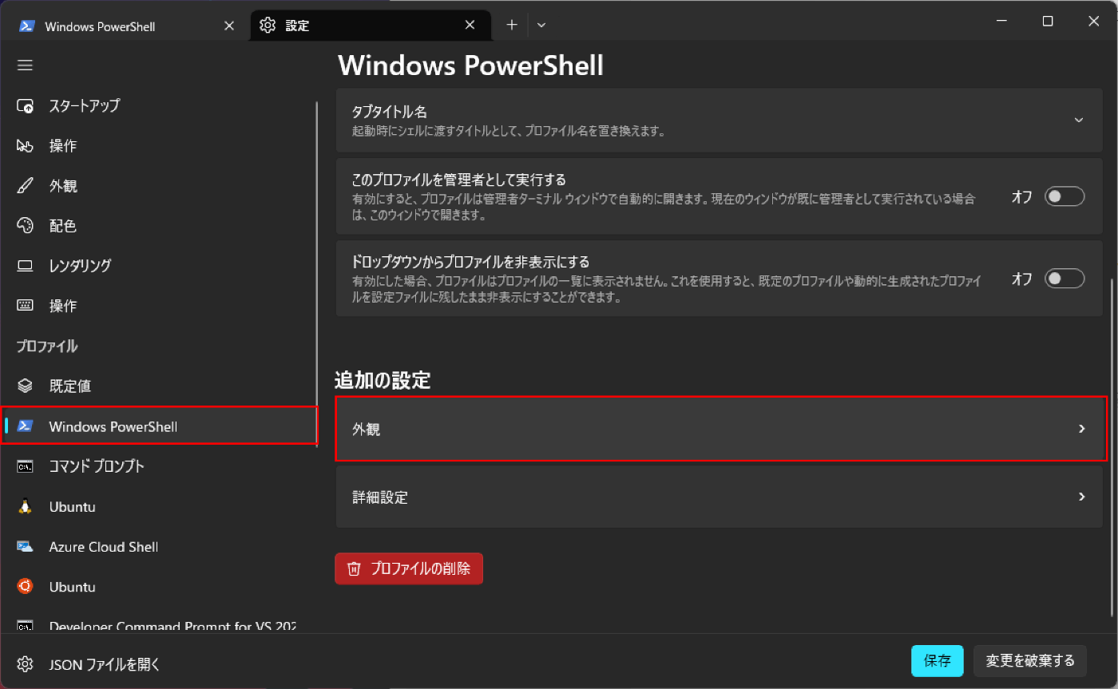This screenshot has height=689, width=1118.
Task: Click the 変更を破棄する button
Action: [1030, 661]
